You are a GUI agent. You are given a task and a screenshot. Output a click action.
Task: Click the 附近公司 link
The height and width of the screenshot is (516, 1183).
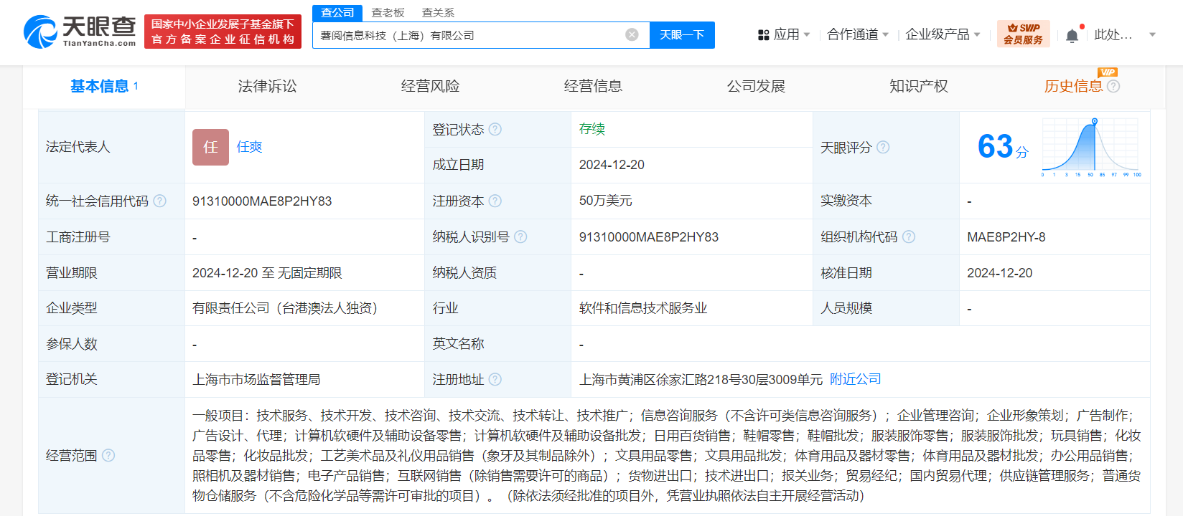[x=855, y=379]
